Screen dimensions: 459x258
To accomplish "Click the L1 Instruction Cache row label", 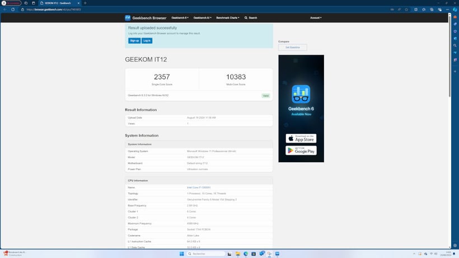I will point(139,242).
